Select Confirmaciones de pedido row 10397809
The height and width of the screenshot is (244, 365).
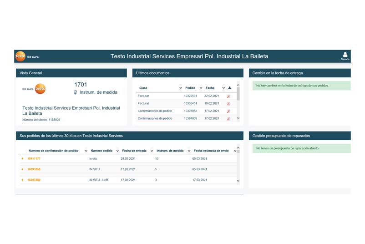tap(186, 118)
